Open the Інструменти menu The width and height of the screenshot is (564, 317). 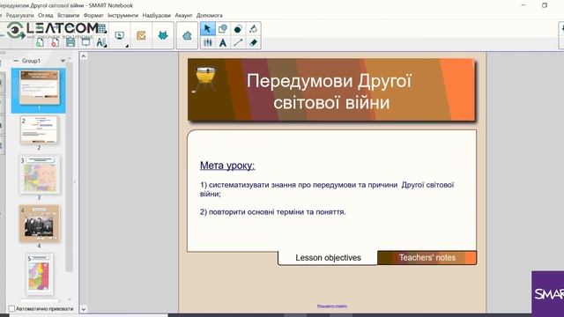click(122, 16)
